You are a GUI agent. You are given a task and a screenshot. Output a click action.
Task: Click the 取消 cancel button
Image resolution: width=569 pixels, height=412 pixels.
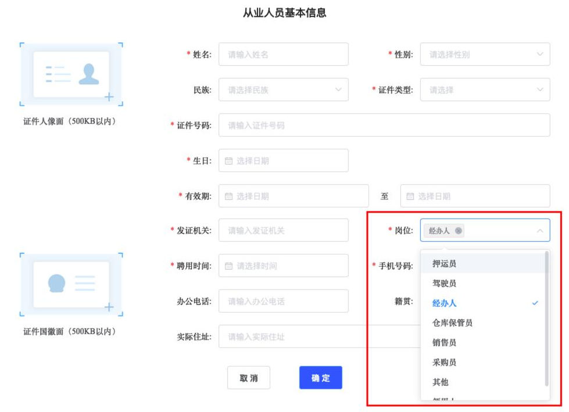249,378
